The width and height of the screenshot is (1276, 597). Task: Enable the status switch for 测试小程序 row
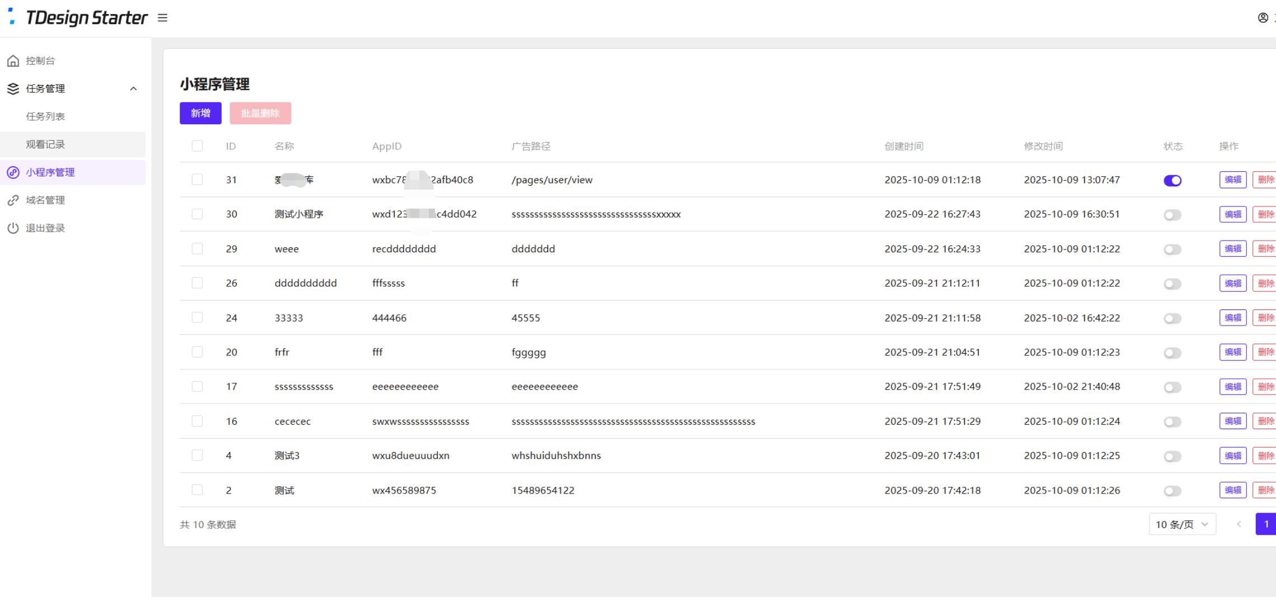1172,215
